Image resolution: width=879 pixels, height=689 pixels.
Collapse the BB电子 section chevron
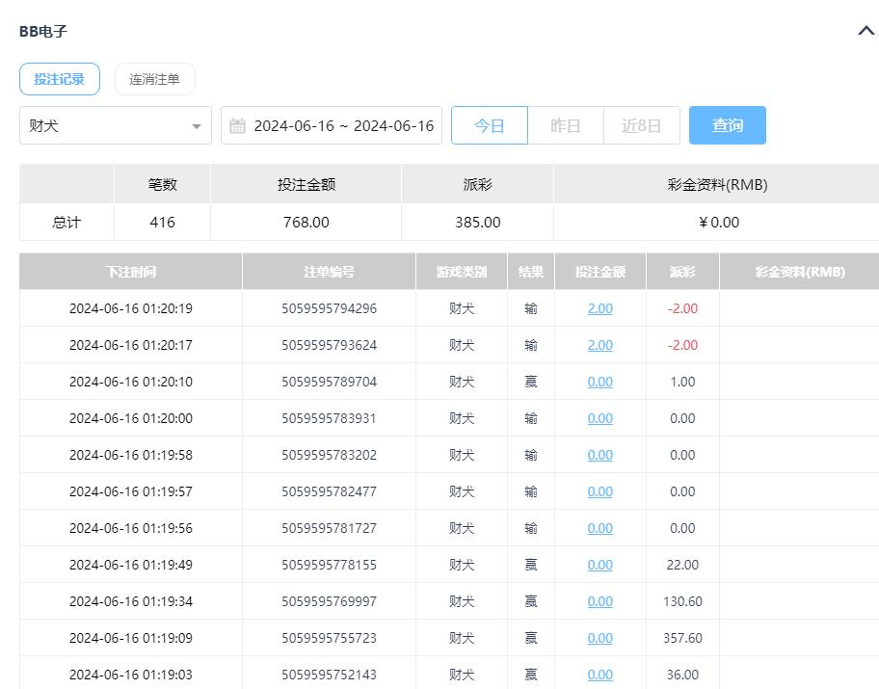pyautogui.click(x=865, y=31)
